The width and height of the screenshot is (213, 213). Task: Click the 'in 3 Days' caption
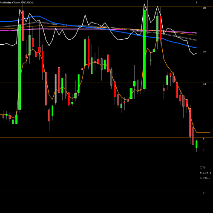pos(204,178)
